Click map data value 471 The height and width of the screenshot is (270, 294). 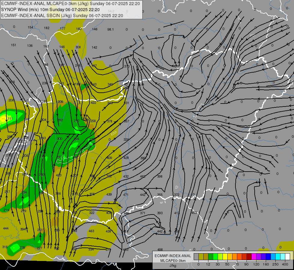[126, 195]
